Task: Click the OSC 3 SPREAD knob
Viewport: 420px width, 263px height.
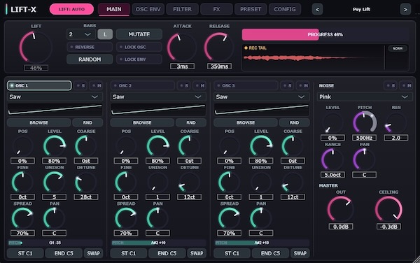Action: [230, 218]
